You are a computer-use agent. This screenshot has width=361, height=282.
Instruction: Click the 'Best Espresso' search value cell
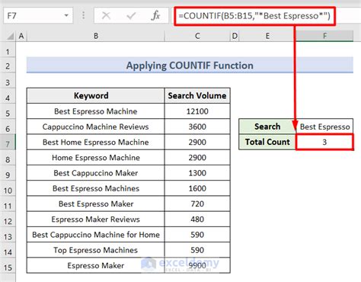(324, 127)
